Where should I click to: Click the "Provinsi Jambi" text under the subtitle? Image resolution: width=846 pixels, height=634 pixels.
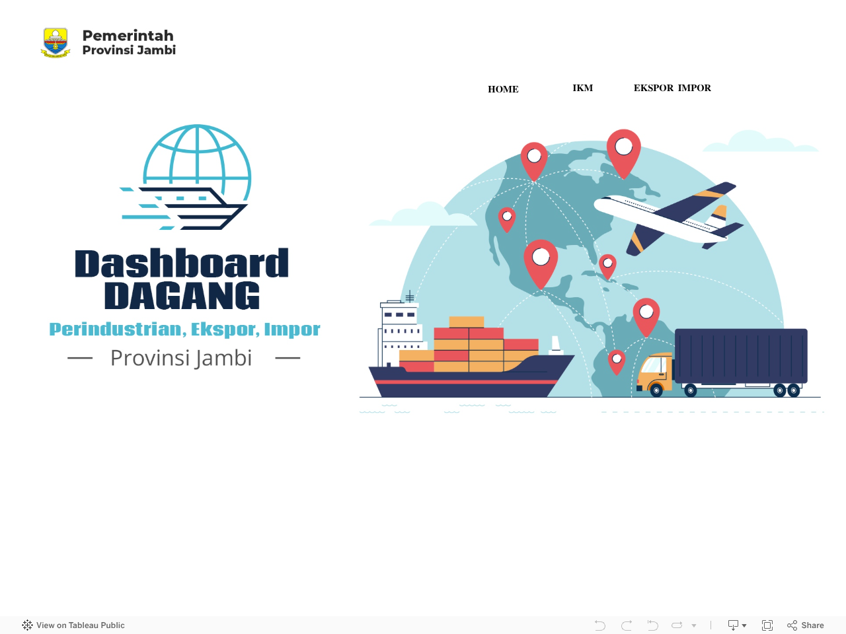(x=181, y=358)
